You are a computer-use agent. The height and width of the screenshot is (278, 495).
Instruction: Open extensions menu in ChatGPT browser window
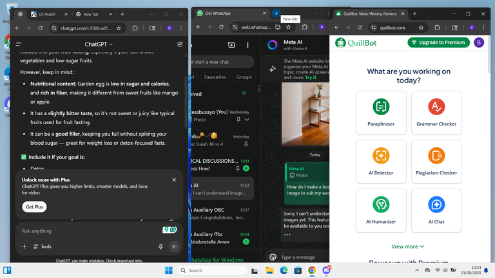click(x=135, y=28)
